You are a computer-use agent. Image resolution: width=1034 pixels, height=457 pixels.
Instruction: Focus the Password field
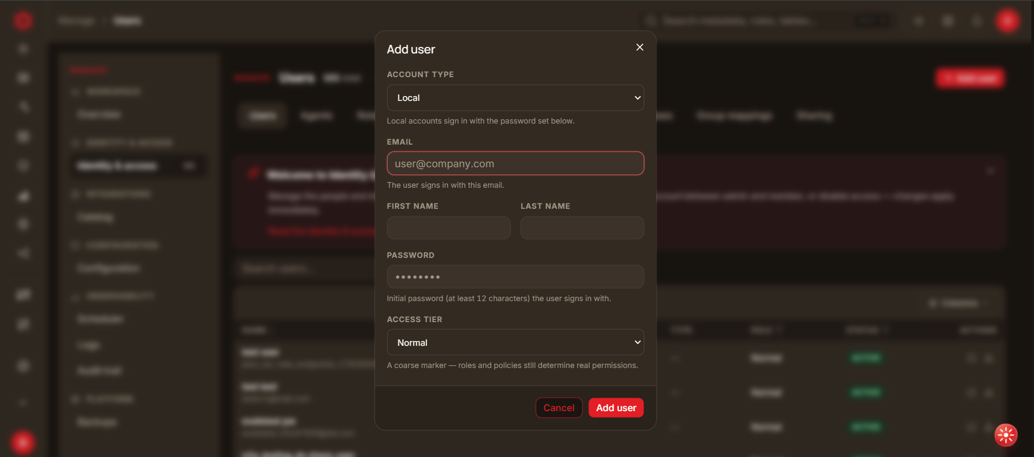tap(515, 277)
